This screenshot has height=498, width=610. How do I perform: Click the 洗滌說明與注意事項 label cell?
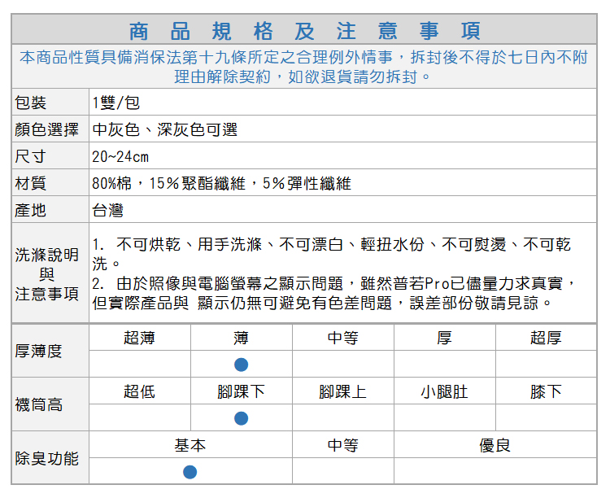(x=47, y=273)
